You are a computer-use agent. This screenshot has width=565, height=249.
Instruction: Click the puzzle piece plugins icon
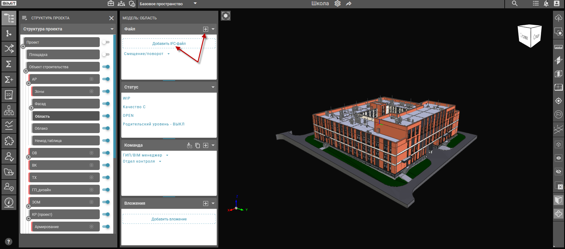pyautogui.click(x=9, y=141)
